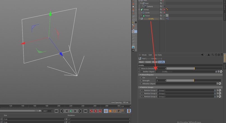Click pick cursor for Particle Group 1
Screen dimensions: 226x123
[220, 90]
